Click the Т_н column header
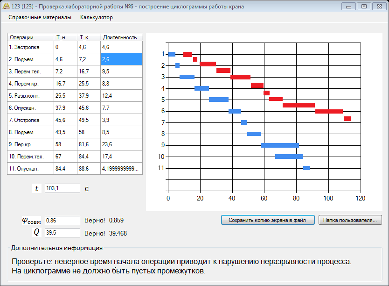Screen dimensions: 389x286 [65, 37]
